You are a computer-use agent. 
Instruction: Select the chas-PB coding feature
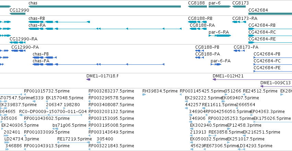[45, 58]
